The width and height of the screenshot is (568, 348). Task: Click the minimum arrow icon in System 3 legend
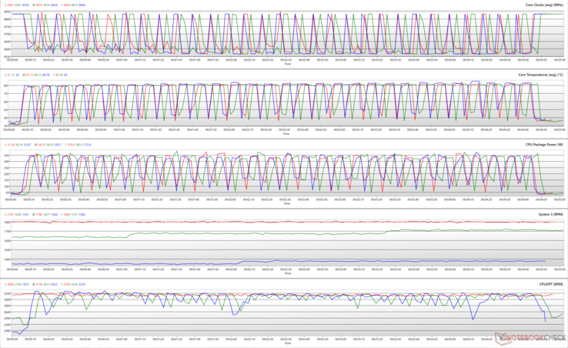pyautogui.click(x=6, y=214)
